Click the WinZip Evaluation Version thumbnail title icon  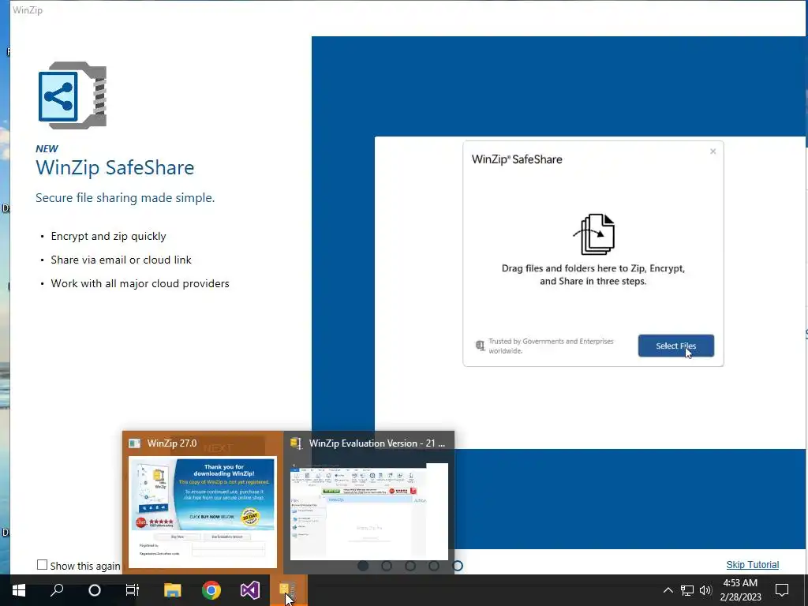pyautogui.click(x=297, y=443)
